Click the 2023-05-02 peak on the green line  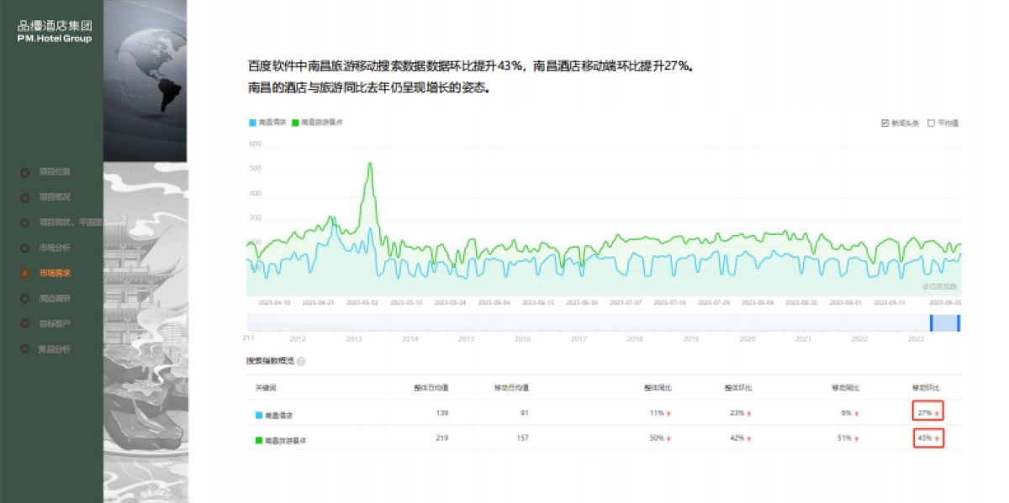pyautogui.click(x=369, y=164)
